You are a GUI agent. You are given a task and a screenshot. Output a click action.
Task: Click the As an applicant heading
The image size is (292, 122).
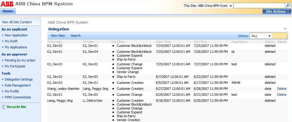point(14,29)
